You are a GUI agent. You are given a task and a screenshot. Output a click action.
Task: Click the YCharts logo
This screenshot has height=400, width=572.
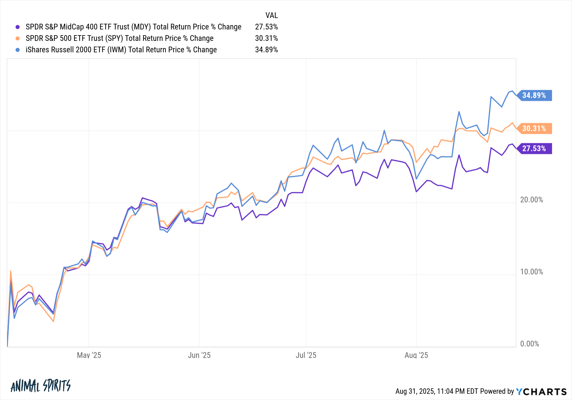coord(541,391)
